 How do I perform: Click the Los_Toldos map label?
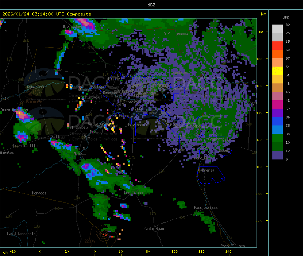coord(134,193)
